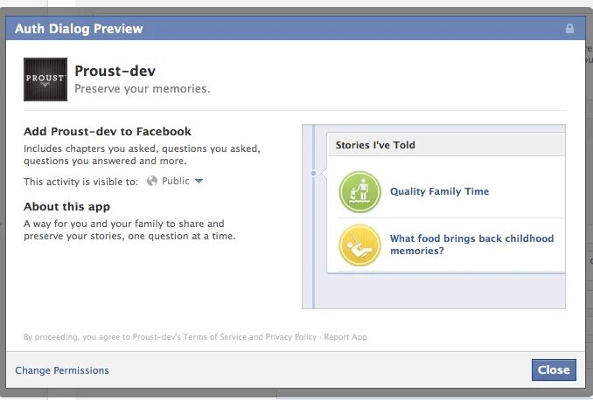
Task: Open 'What food brings back childhood memories?' link
Action: click(x=471, y=245)
